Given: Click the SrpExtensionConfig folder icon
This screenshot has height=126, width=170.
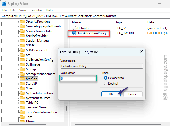Looking at the screenshot, I should point(23,60).
